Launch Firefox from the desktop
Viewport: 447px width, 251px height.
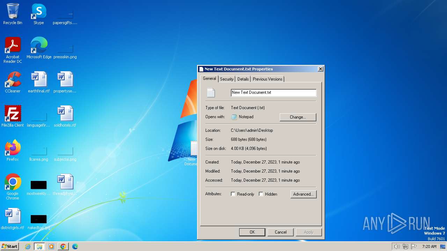13,151
